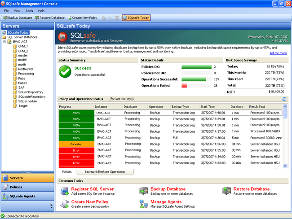Open the Tools menu
Viewport: 292px width, 219px height.
(x=29, y=11)
